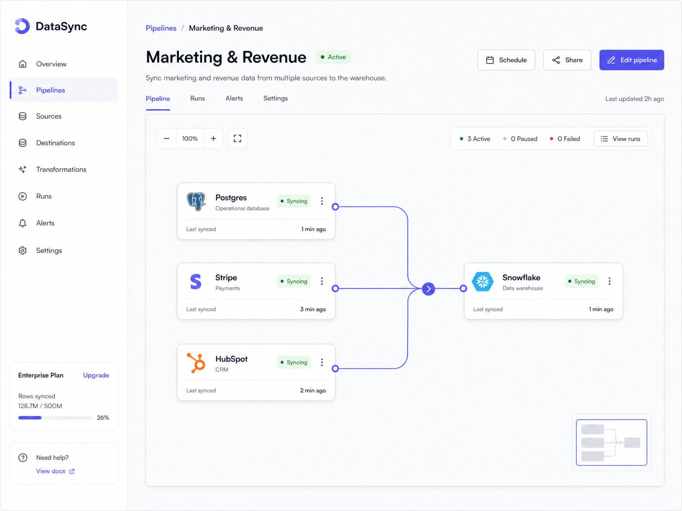Click the rows synced progress bar
Image resolution: width=682 pixels, height=511 pixels.
tap(55, 418)
